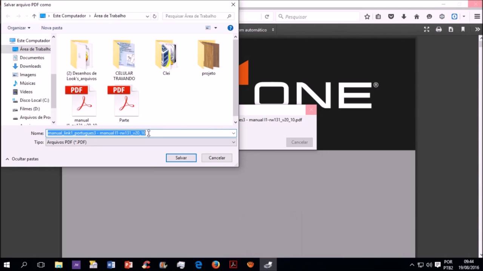Screen dimensions: 483x271
Task: Select Downloads in the sidebar
Action: coord(27,66)
